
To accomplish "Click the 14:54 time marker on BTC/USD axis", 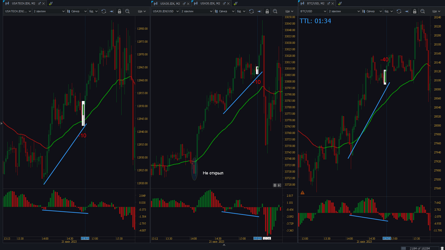I will pos(387,238).
